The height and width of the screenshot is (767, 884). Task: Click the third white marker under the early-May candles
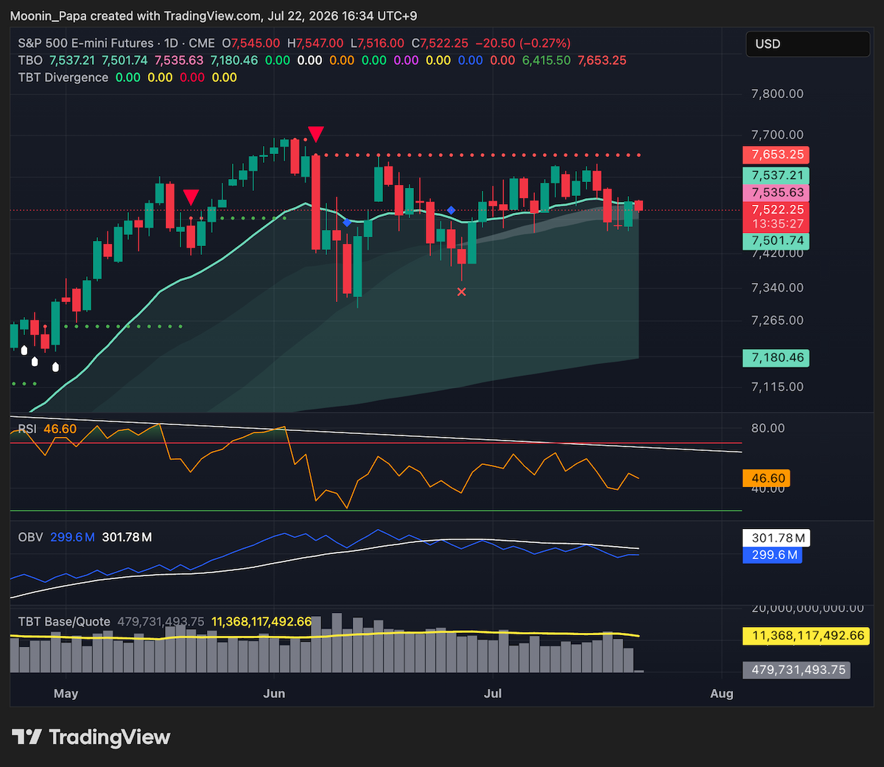pyautogui.click(x=56, y=366)
